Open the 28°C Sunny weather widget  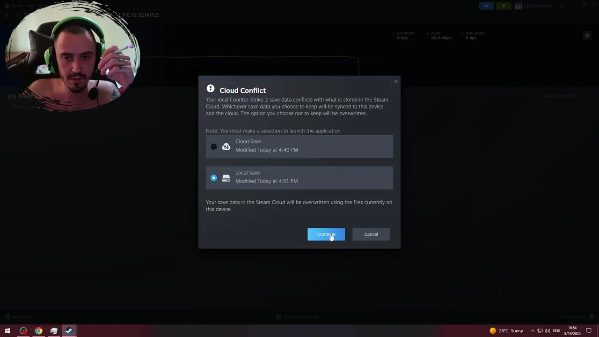[x=506, y=331]
